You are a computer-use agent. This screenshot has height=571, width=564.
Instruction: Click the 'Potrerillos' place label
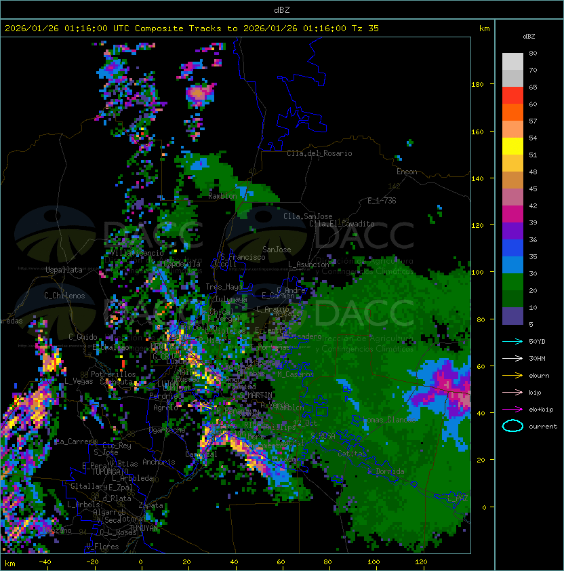[x=113, y=374]
